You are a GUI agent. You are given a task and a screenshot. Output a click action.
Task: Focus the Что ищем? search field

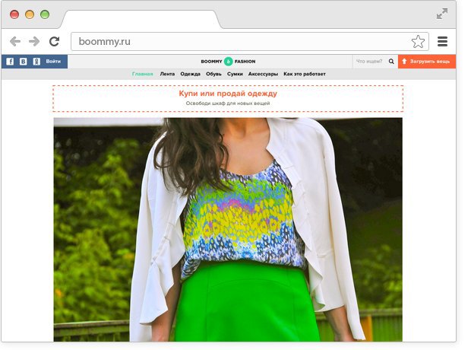[x=369, y=61]
